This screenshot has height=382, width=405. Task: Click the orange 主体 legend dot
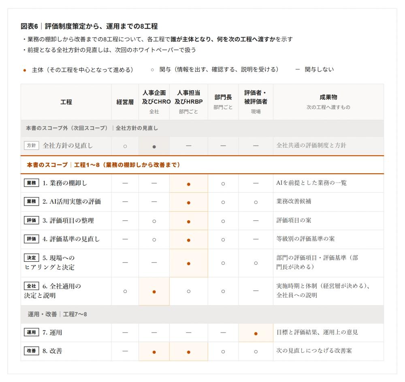click(25, 70)
